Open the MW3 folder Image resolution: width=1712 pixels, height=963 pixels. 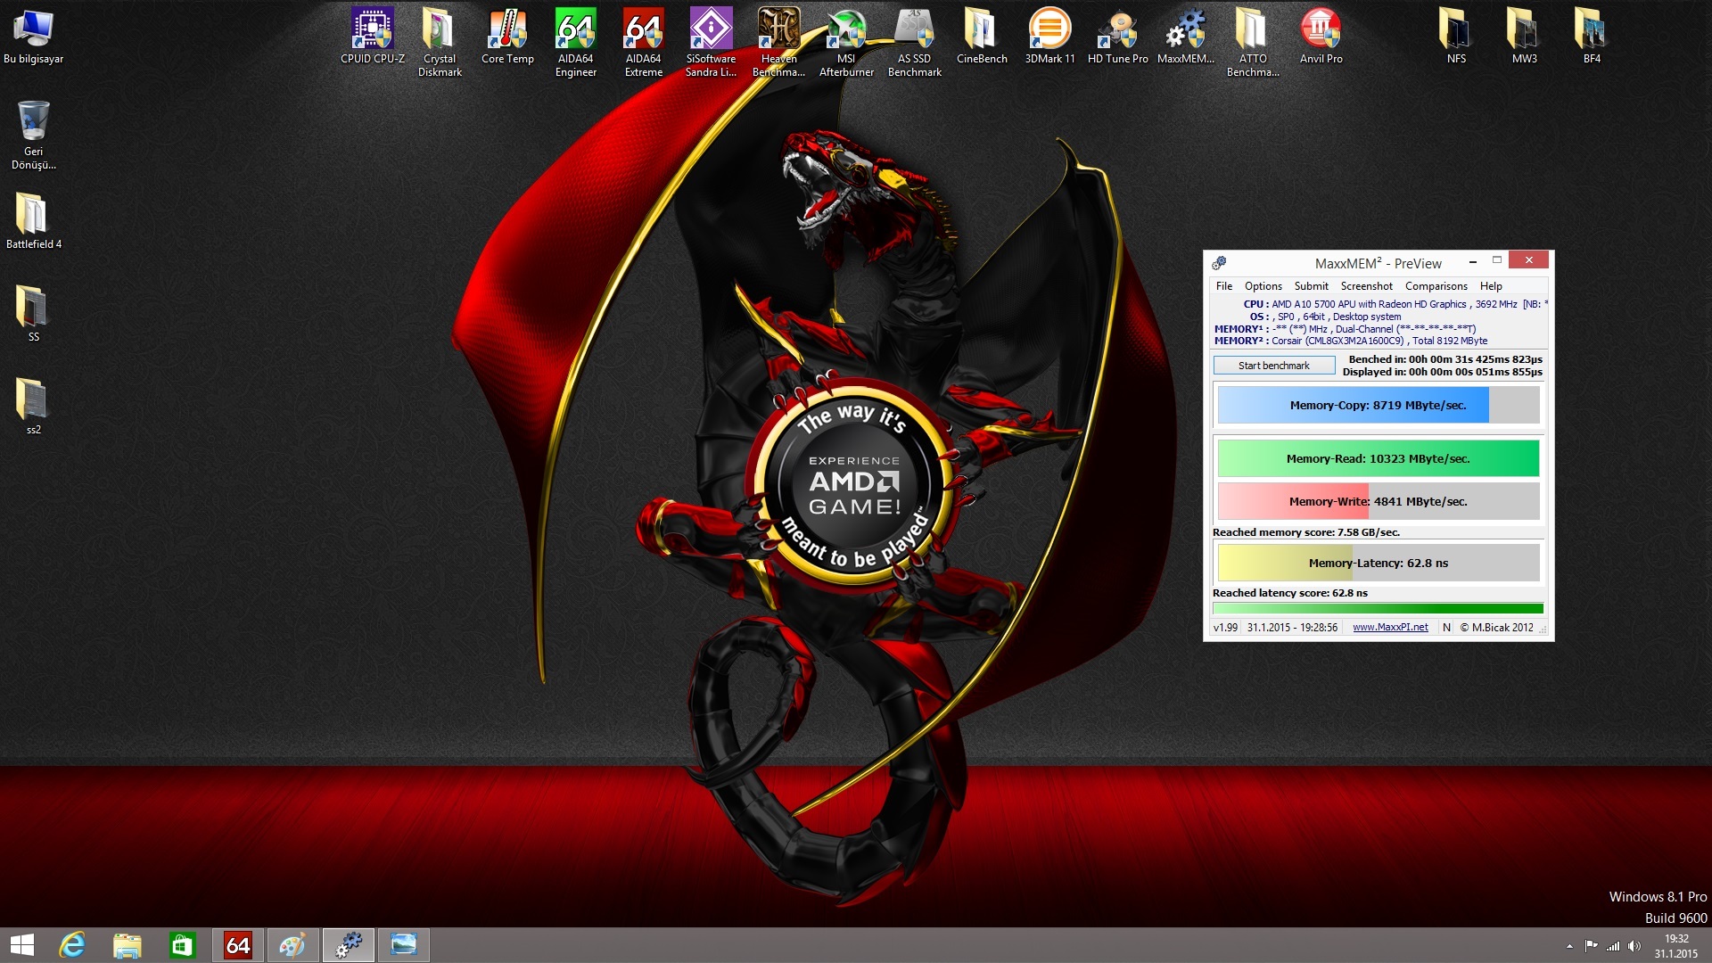click(x=1524, y=37)
